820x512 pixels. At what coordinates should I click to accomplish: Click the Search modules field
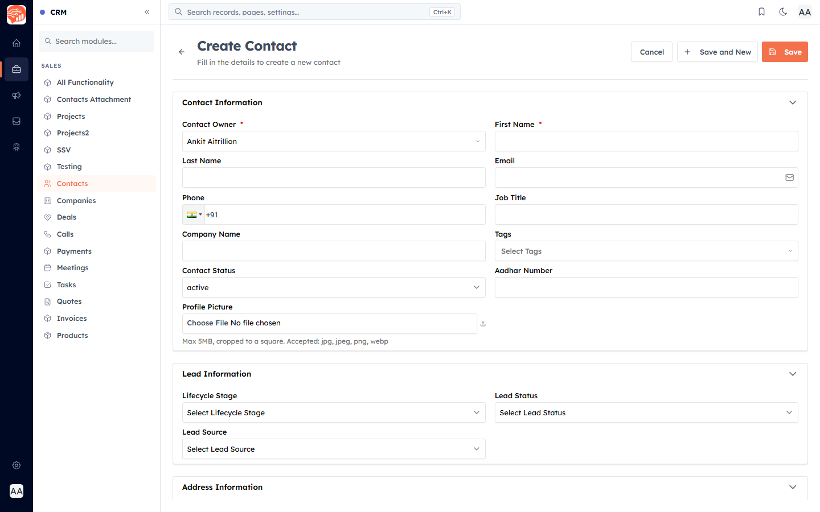[x=96, y=42]
